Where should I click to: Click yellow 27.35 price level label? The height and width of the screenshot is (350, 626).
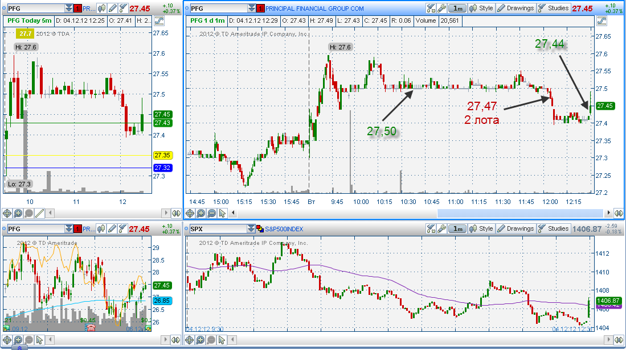click(x=162, y=155)
